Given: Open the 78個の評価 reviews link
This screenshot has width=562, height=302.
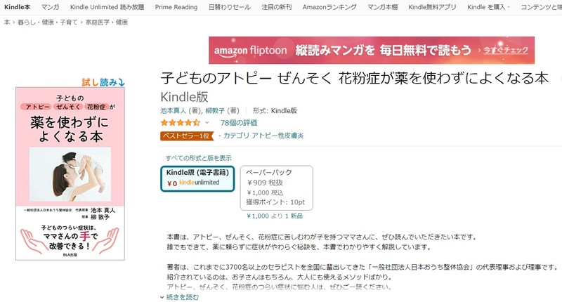Looking at the screenshot, I should pos(239,122).
